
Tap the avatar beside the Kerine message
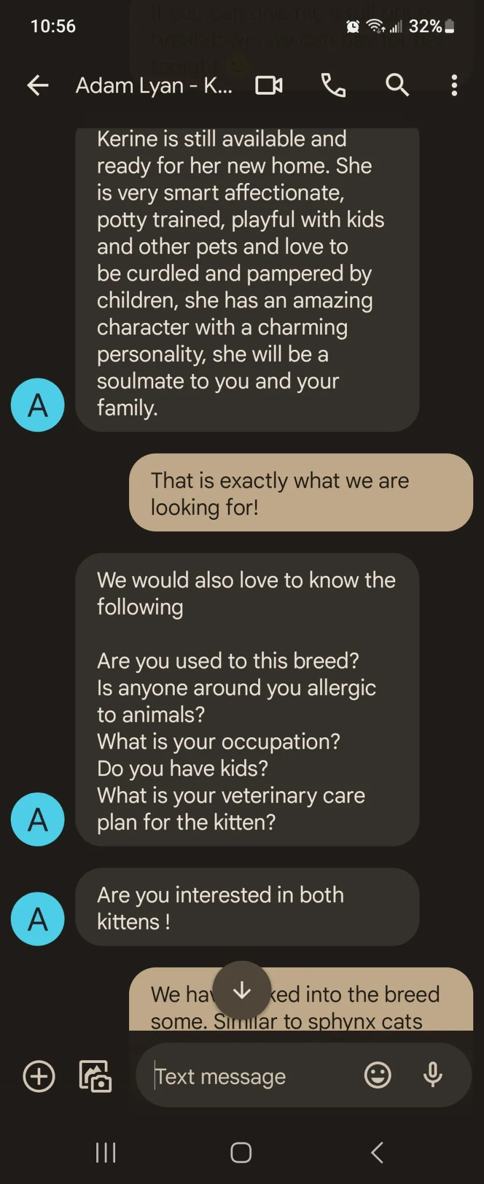click(x=38, y=405)
